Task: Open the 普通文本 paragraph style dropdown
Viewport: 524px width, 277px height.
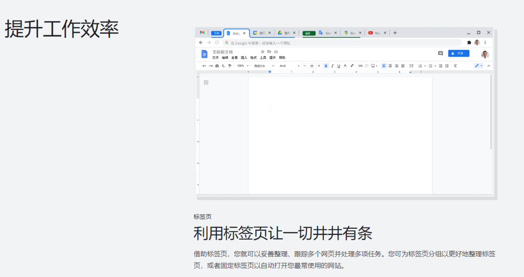Action: coord(264,66)
